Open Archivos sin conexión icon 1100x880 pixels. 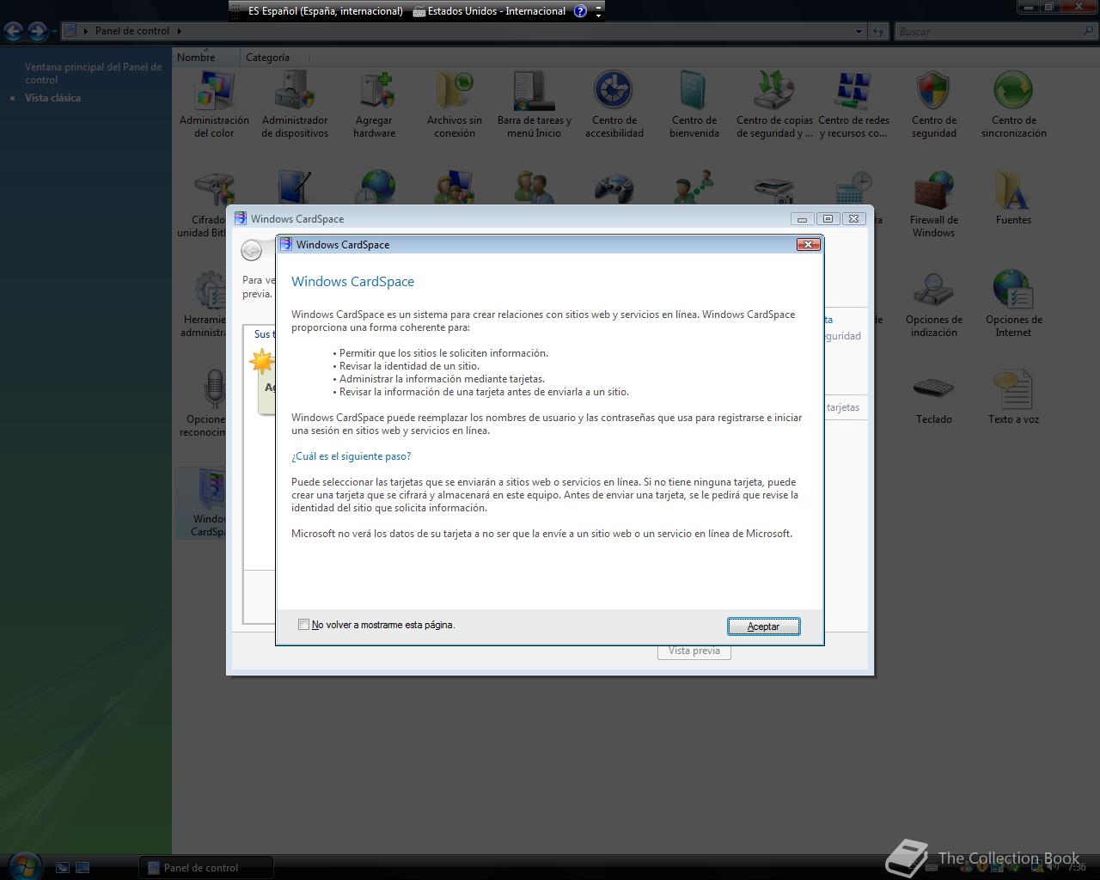pyautogui.click(x=455, y=105)
